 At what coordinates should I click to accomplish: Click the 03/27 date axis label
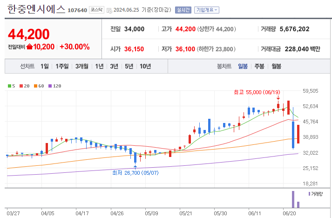[x=13, y=213]
